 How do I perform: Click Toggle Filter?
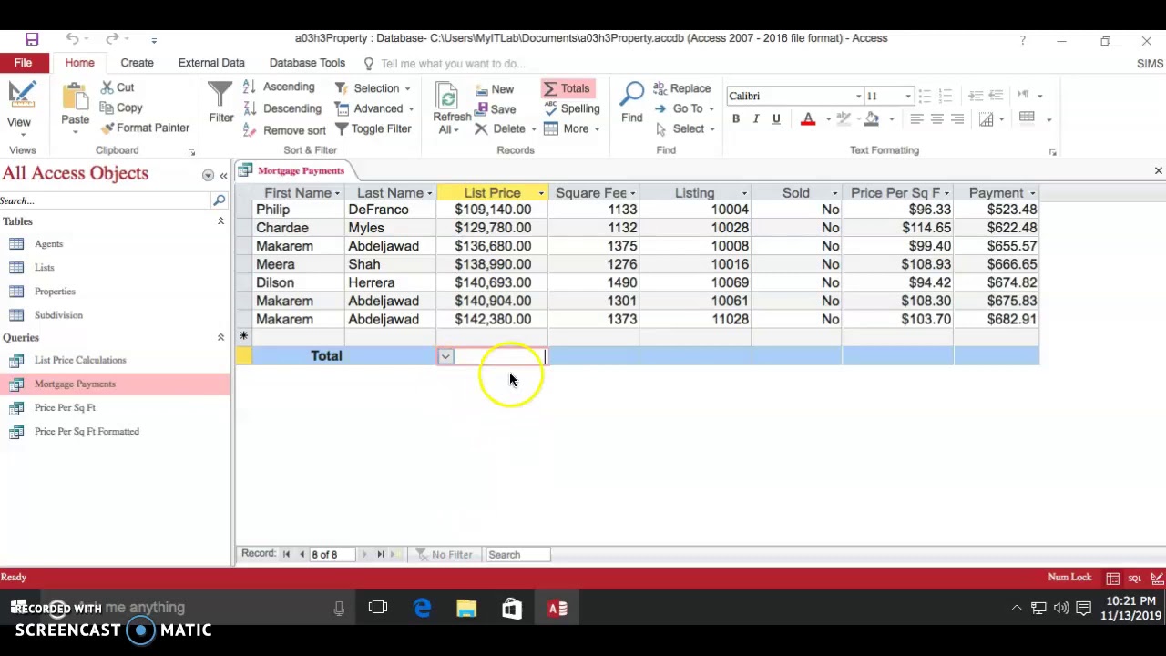tap(373, 128)
